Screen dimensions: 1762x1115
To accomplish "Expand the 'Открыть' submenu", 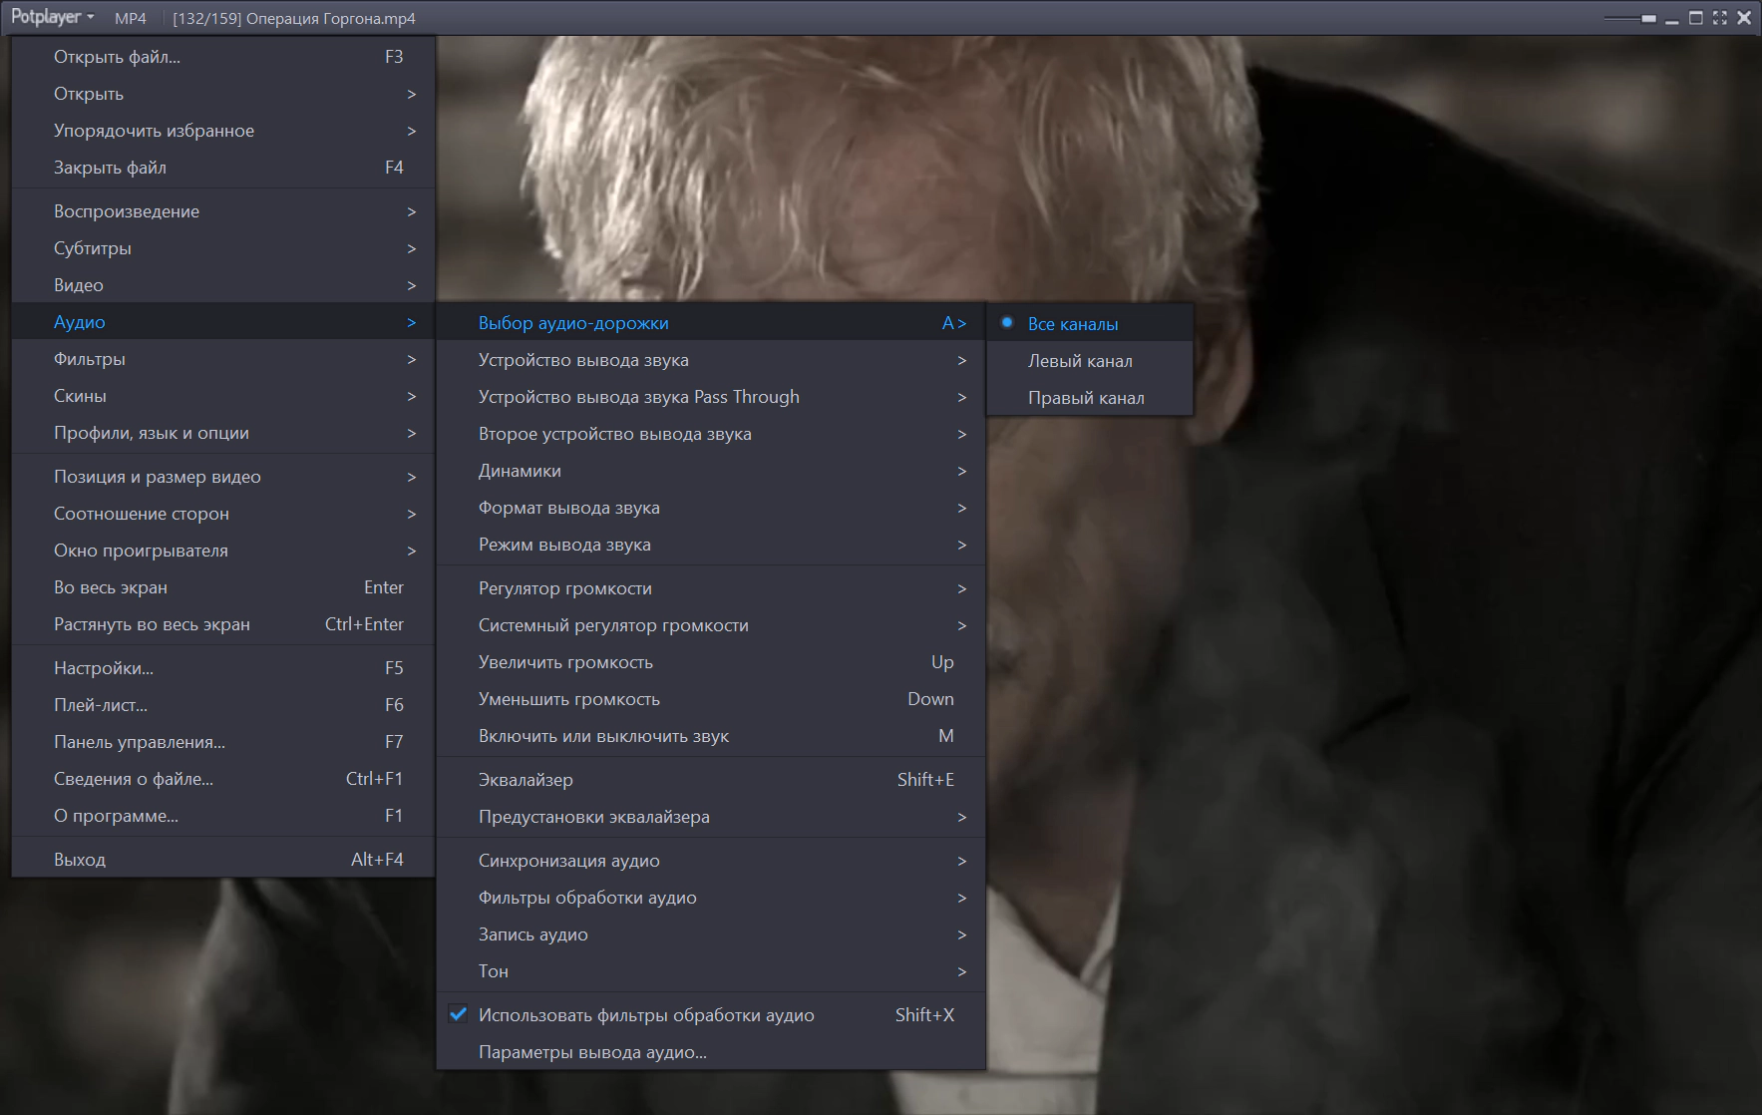I will pyautogui.click(x=223, y=94).
